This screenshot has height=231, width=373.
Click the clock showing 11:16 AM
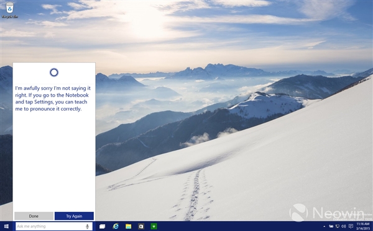363,226
